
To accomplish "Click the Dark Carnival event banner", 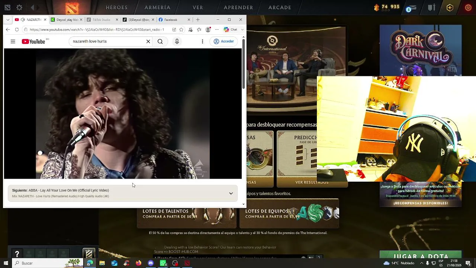I will (421, 50).
